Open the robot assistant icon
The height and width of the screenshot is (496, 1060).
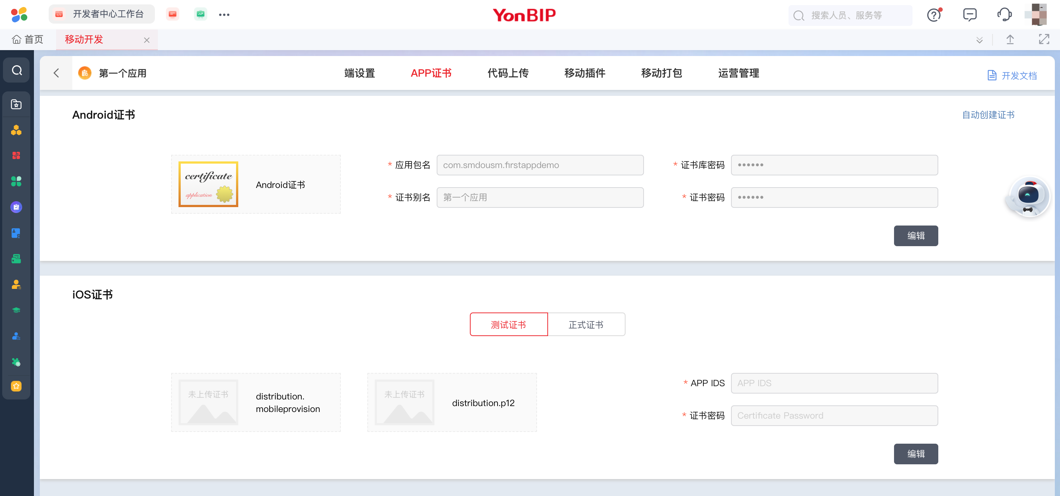[1028, 197]
